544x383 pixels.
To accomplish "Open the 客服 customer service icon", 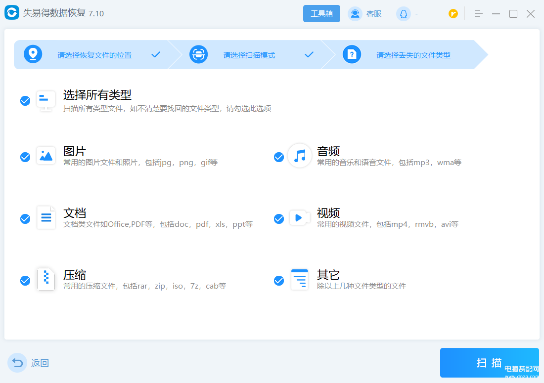I will point(355,14).
